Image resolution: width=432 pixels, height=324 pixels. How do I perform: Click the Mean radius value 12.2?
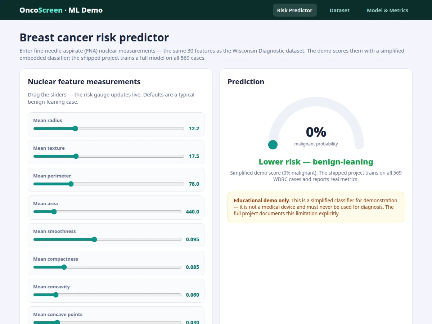pyautogui.click(x=194, y=129)
